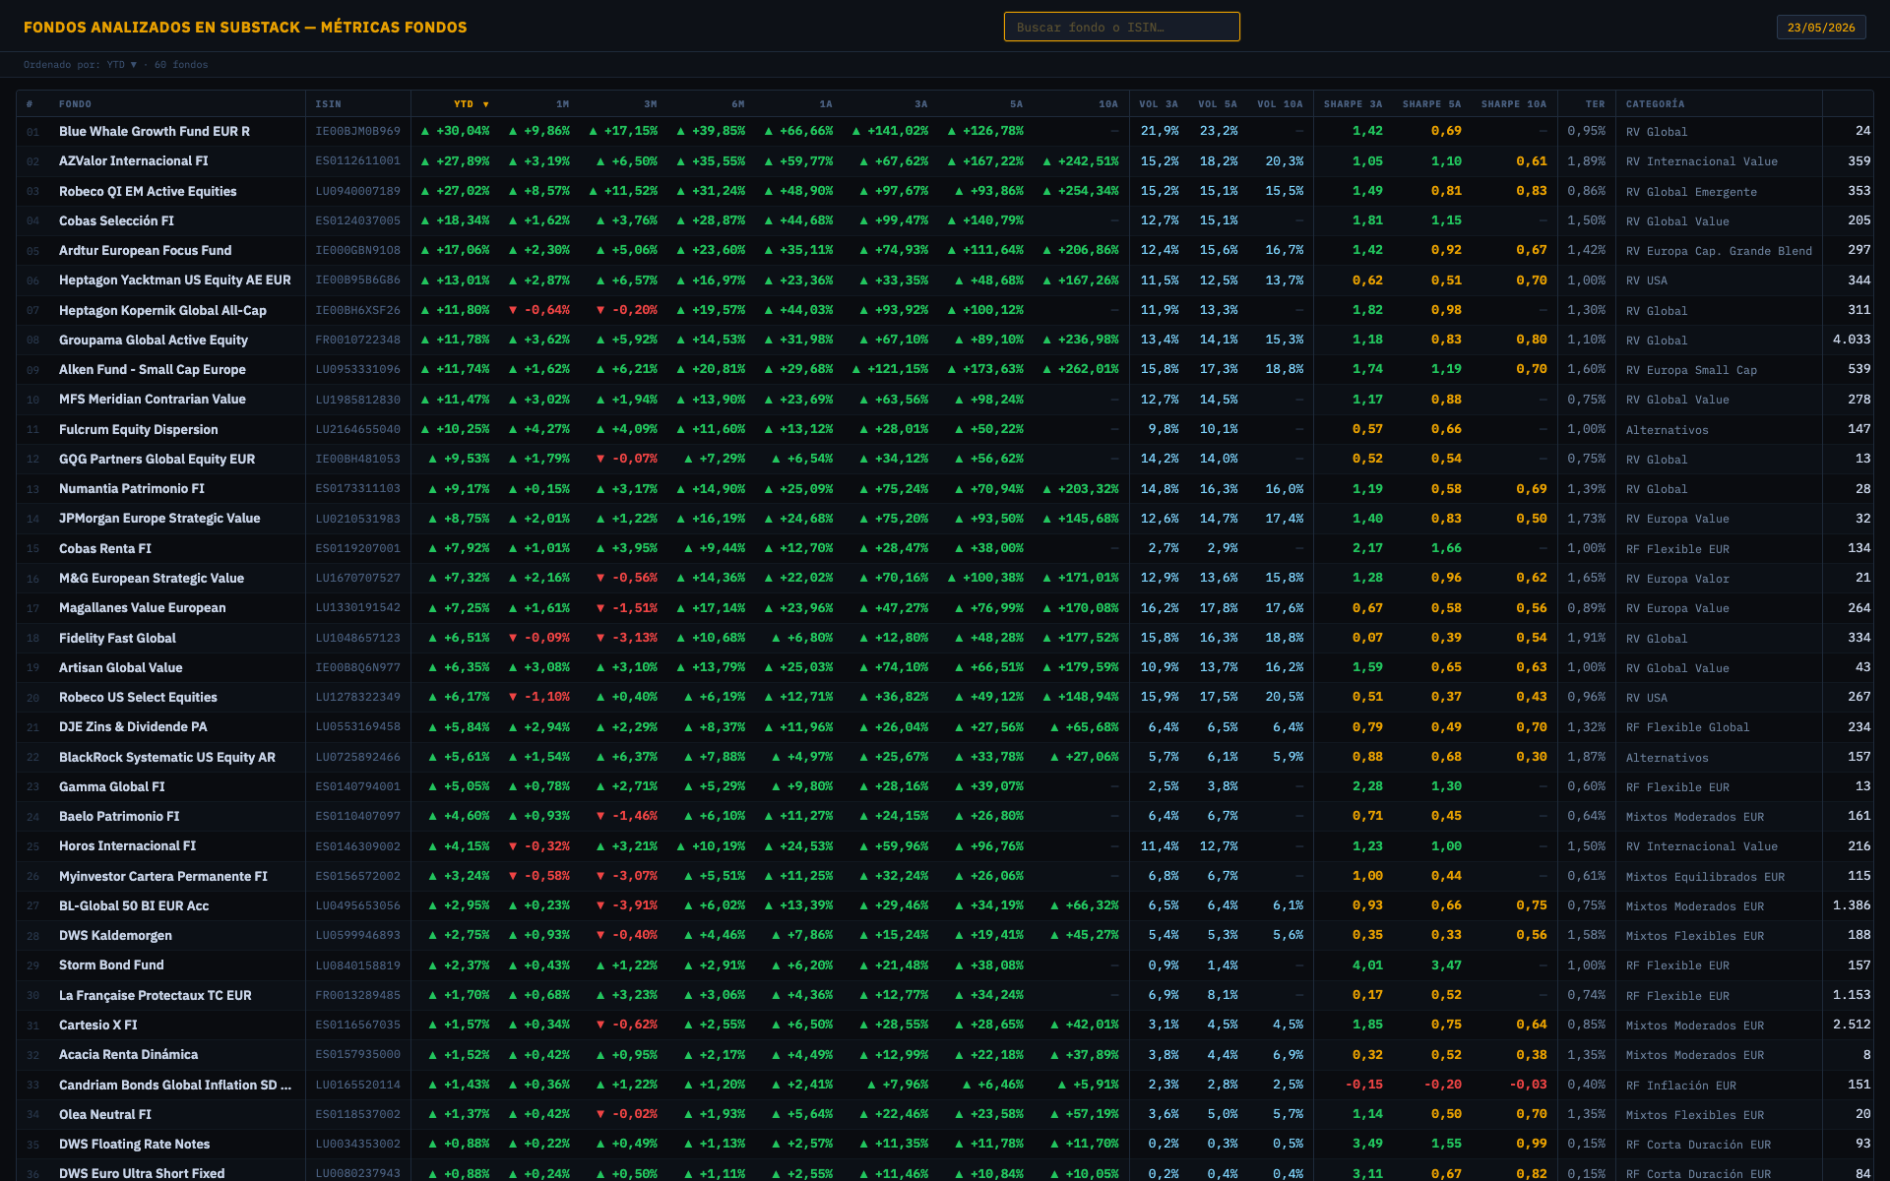
Task: Open the 'Fidelity Fast Global' fund name
Action: tap(117, 638)
